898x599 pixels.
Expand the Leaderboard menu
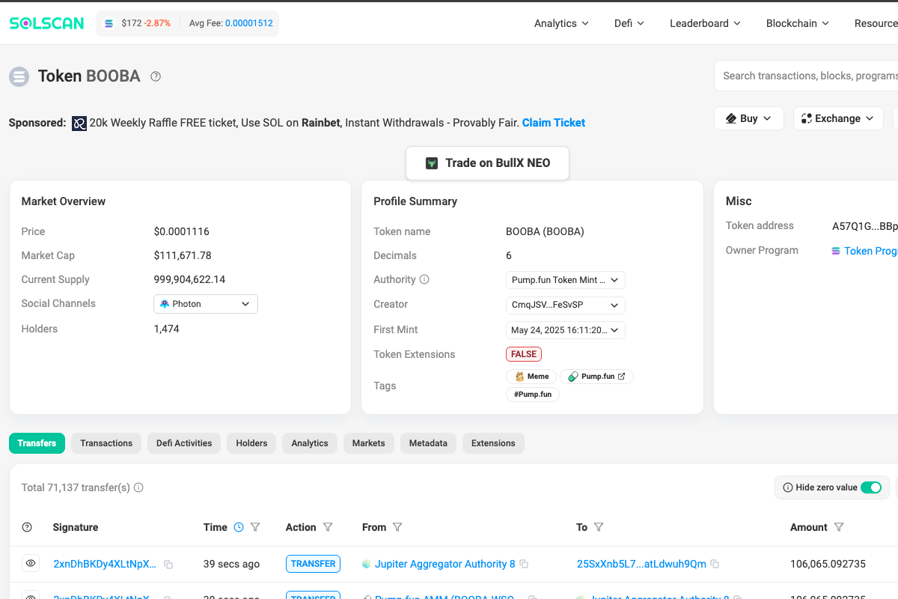coord(705,23)
